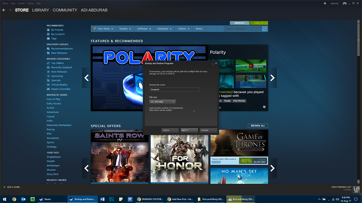
Task: Click the search the store field
Action: [x=243, y=29]
